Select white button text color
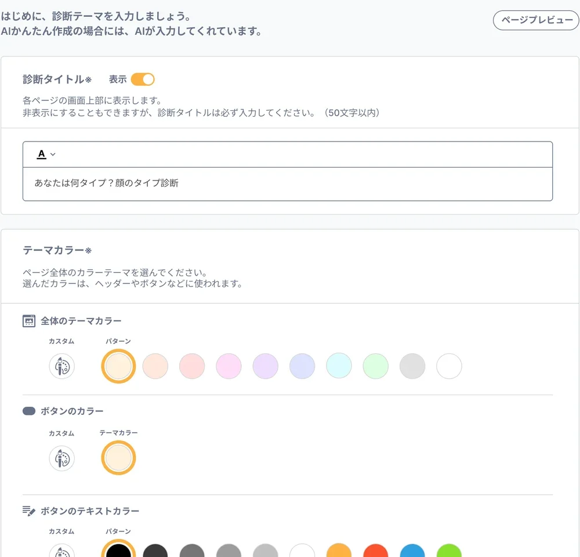Screen dimensions: 580x557 pos(302,551)
